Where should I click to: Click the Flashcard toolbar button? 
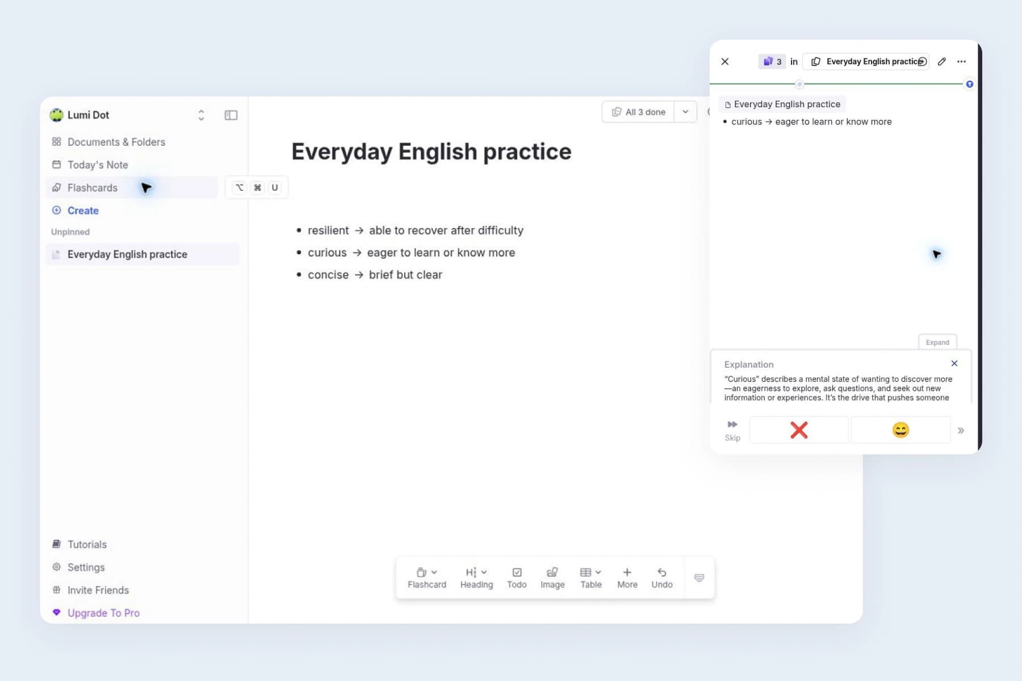[426, 578]
